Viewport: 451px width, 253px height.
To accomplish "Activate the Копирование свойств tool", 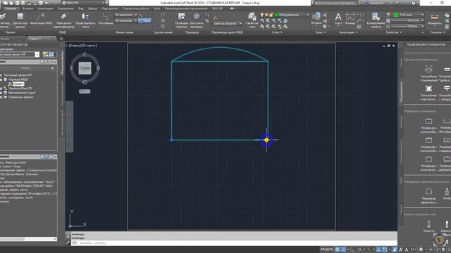I will click(376, 20).
